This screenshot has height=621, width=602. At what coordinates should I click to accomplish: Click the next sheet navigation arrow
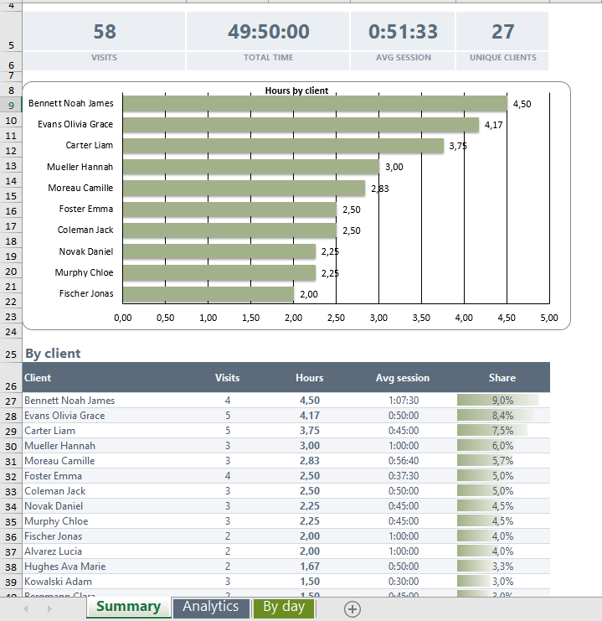tap(49, 608)
